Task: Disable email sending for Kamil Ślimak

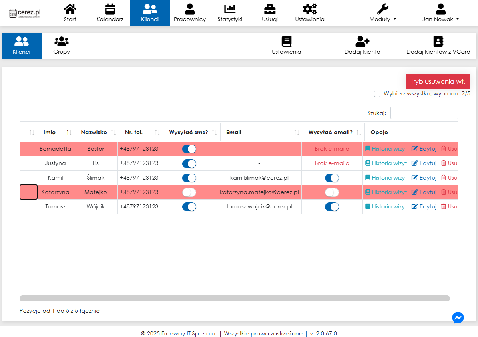Action: tap(332, 178)
